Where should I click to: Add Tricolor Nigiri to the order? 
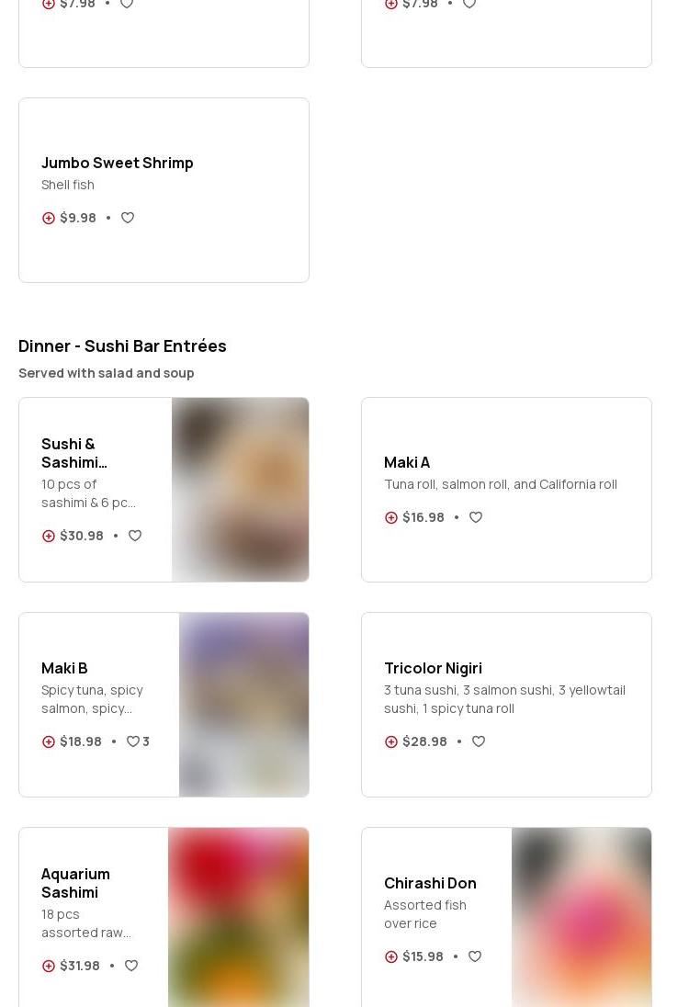pyautogui.click(x=391, y=741)
